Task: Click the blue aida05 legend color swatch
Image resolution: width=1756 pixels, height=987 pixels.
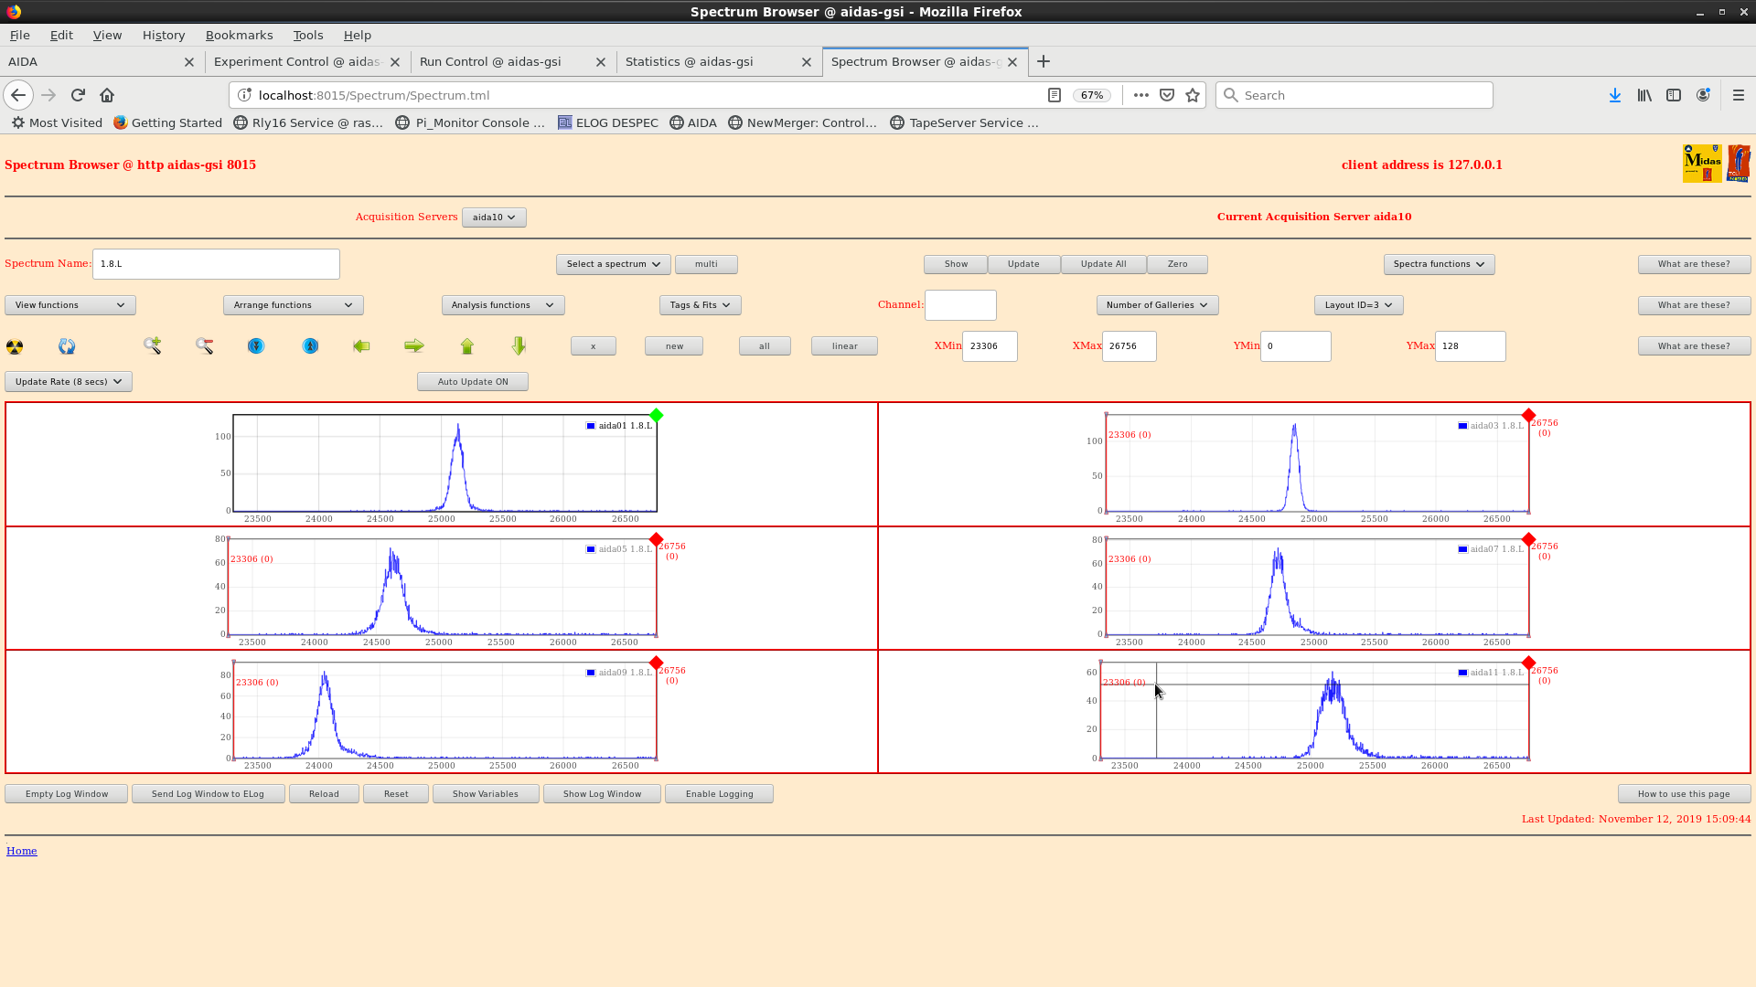Action: click(x=591, y=549)
